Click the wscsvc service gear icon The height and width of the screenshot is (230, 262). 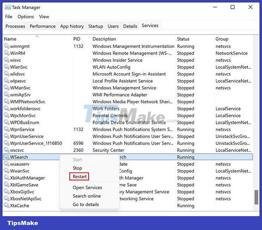pos(7,150)
